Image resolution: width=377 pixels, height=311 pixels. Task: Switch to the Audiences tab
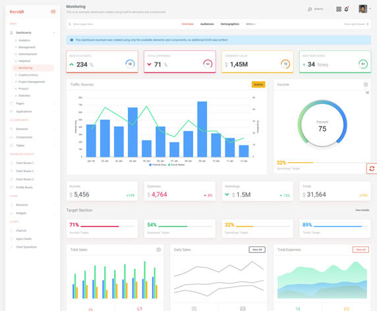point(207,24)
